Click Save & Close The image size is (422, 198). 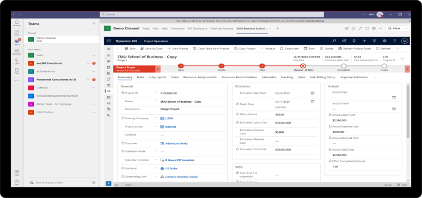[x=152, y=48]
